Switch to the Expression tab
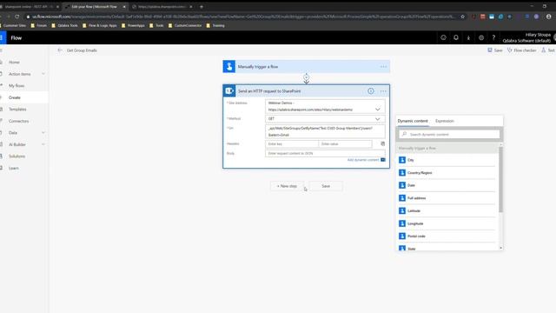Image resolution: width=556 pixels, height=313 pixels. (x=444, y=121)
